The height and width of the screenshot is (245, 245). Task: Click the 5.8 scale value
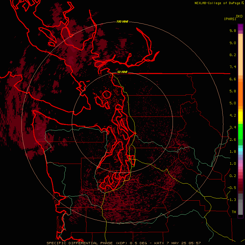coord(233,91)
